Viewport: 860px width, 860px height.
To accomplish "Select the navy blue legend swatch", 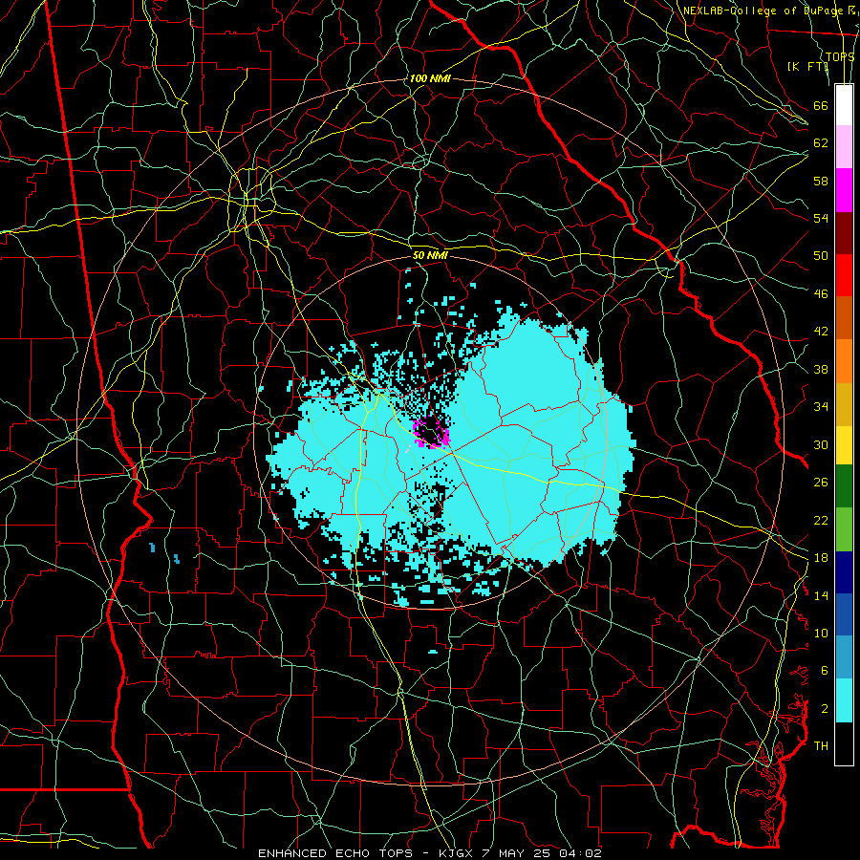I will pos(844,572).
